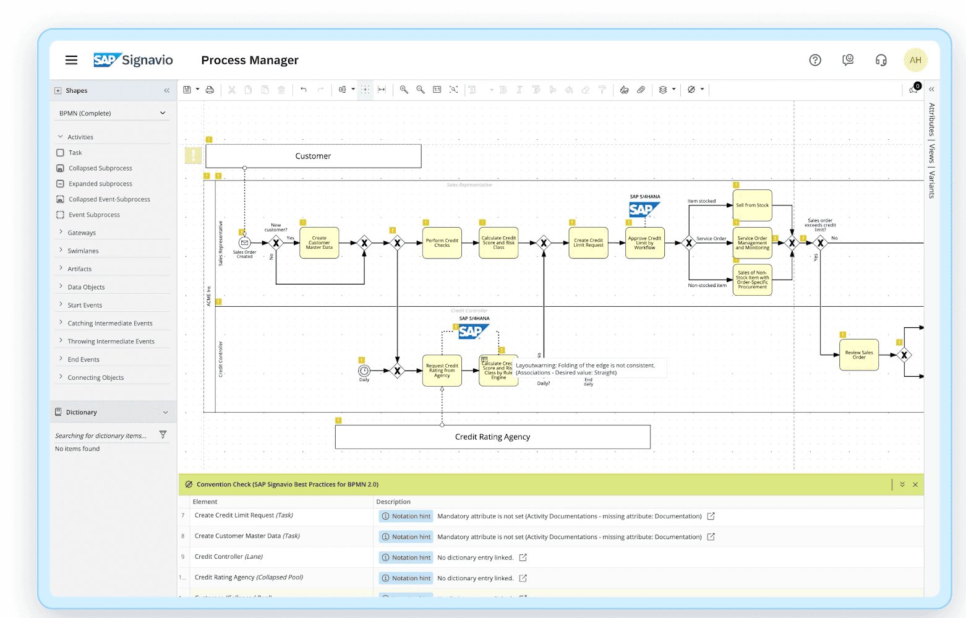Open the external link for Create Credit Limit Request
966x618 pixels.
[711, 515]
